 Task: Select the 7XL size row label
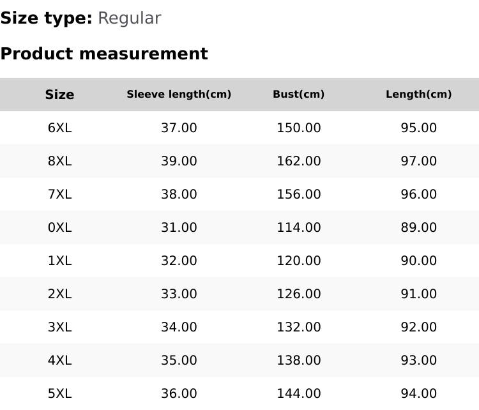(59, 194)
